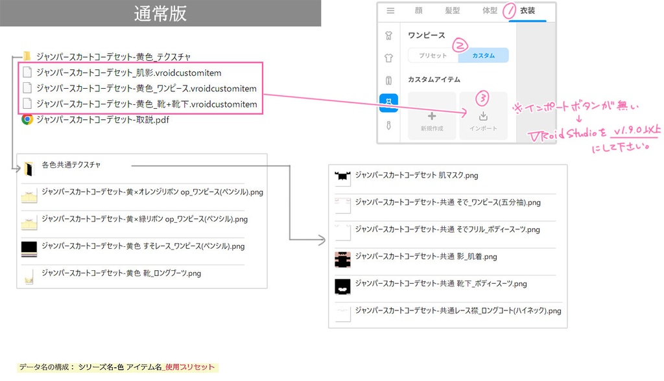Click the 通常版 header banner

[x=161, y=13]
